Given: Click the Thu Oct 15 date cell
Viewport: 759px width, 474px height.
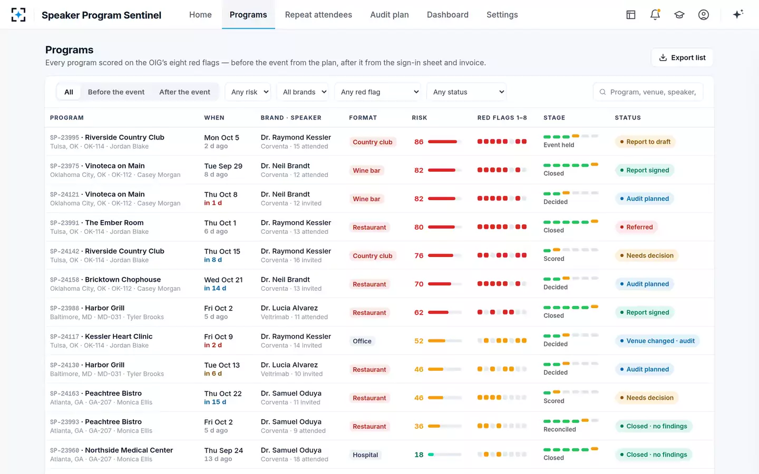Looking at the screenshot, I should [222, 251].
